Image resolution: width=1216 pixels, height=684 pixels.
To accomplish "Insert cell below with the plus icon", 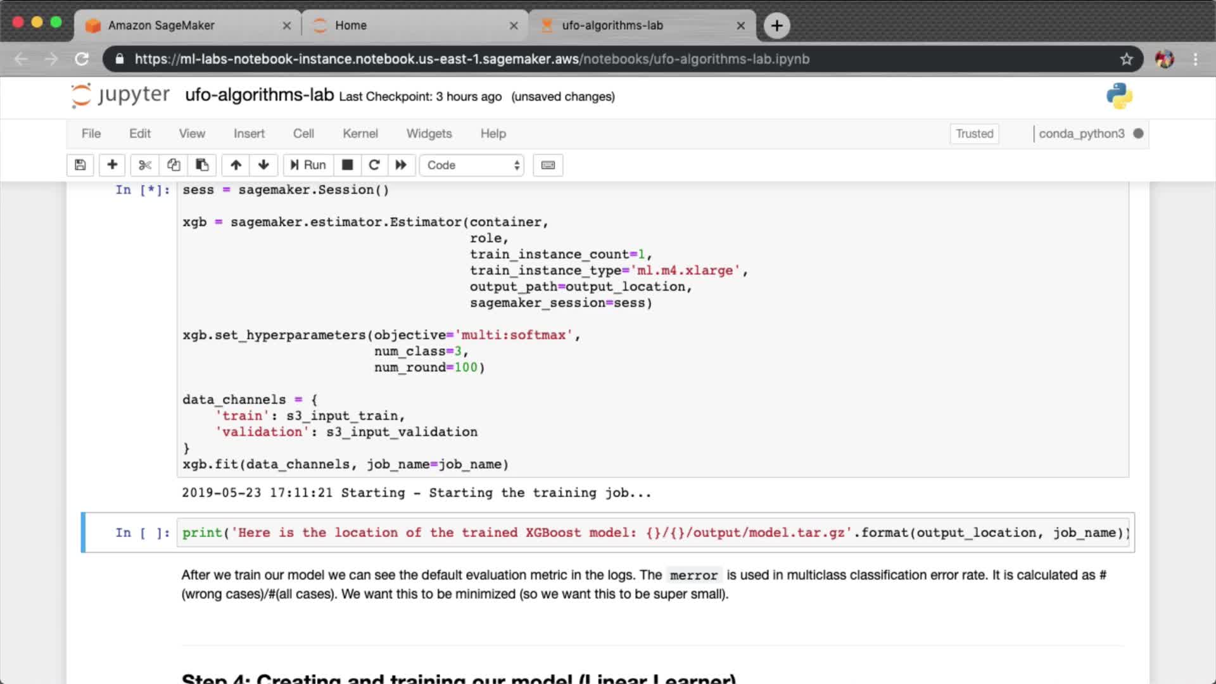I will [112, 165].
